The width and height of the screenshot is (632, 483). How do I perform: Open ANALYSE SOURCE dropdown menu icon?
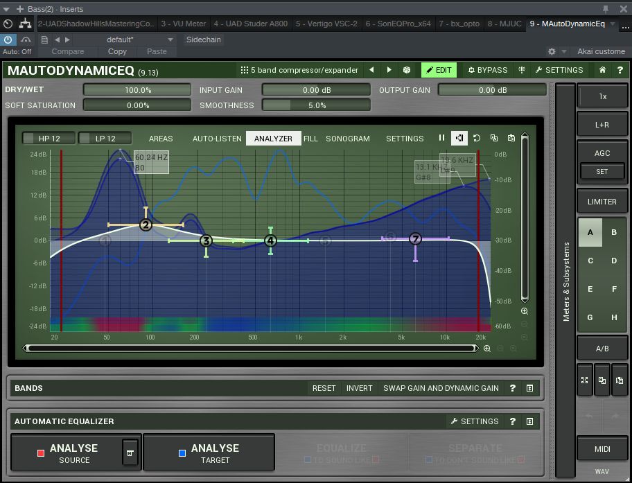pos(130,453)
